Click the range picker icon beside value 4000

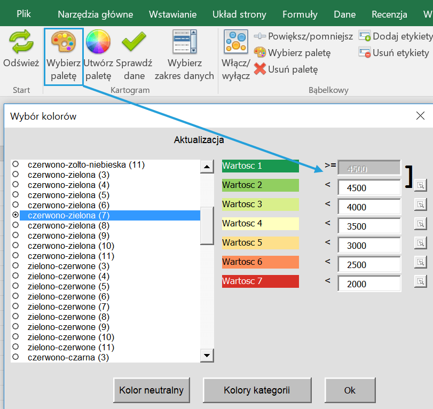point(420,205)
